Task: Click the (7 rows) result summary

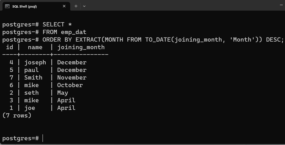Action: point(17,116)
